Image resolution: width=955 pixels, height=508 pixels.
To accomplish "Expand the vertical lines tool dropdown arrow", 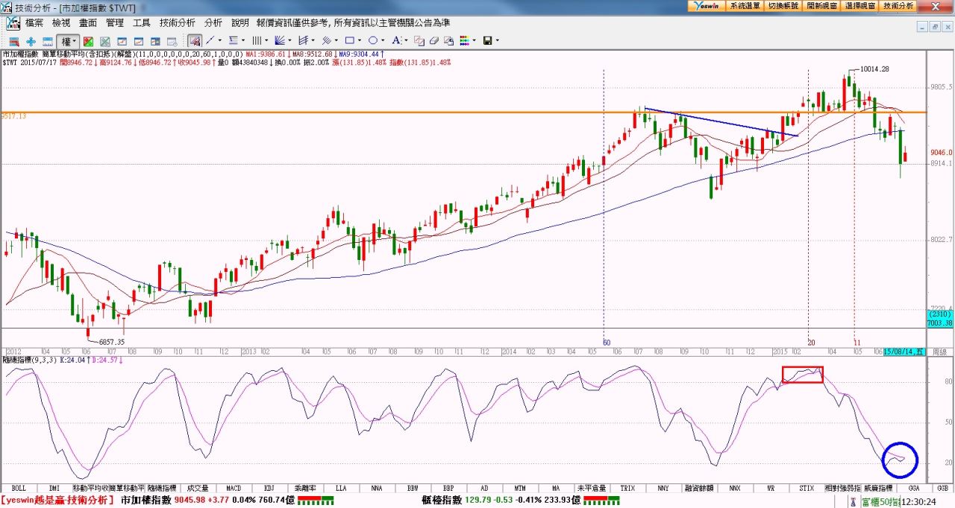I will 268,40.
